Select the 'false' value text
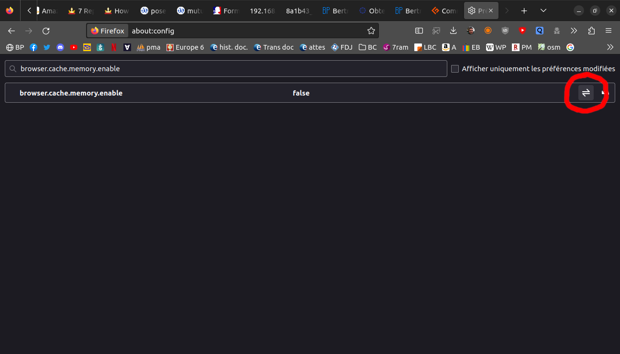Screen dimensions: 620x354 click(x=301, y=93)
